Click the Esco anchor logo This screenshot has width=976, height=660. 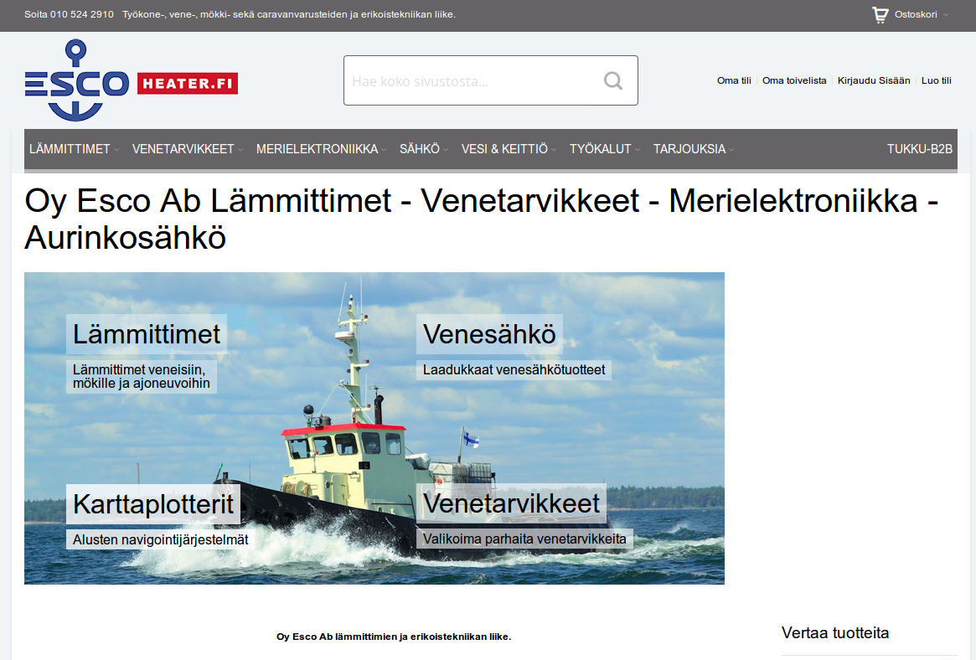pos(76,80)
